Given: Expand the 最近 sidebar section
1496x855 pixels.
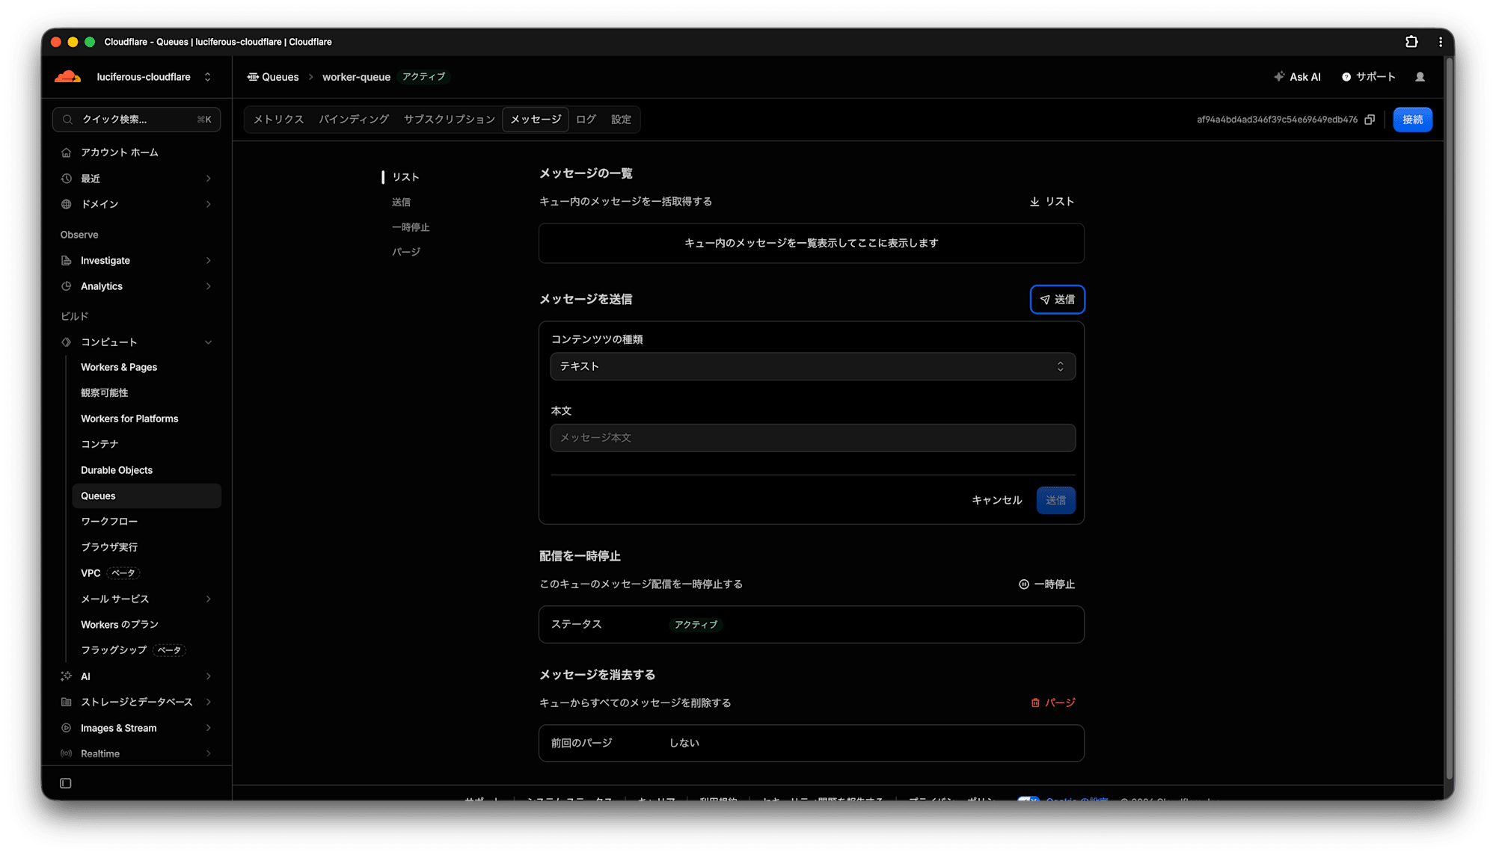Looking at the screenshot, I should click(208, 179).
